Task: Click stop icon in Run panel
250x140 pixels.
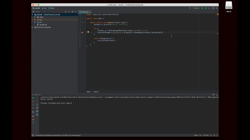Action: (x=33, y=101)
